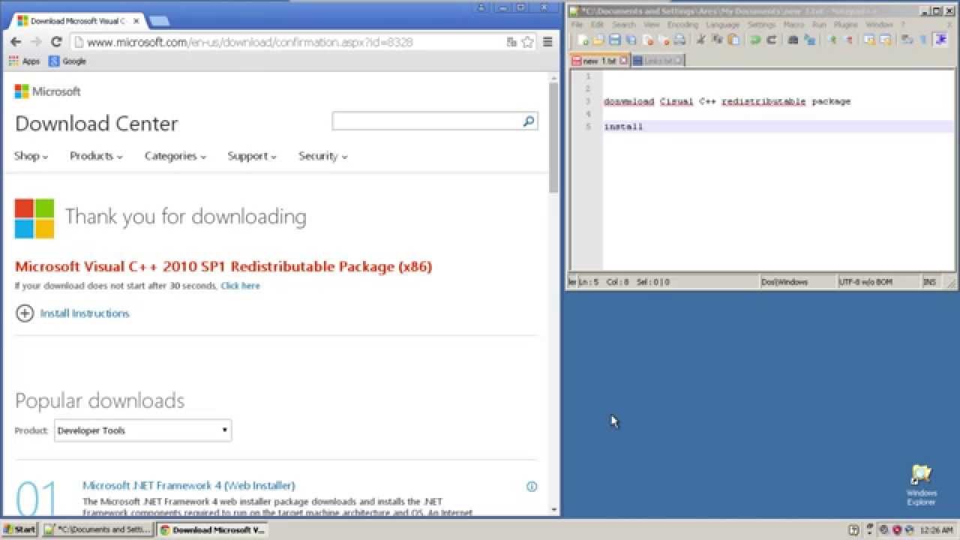Open a new Chrome tab
Viewport: 960px width, 540px height.
158,21
